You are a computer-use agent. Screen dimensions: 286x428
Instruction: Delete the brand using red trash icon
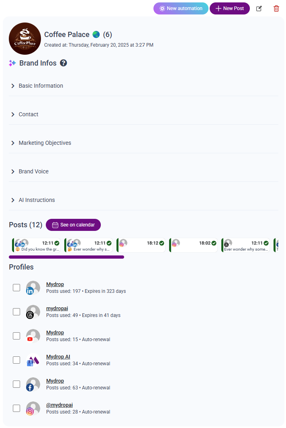coord(276,8)
